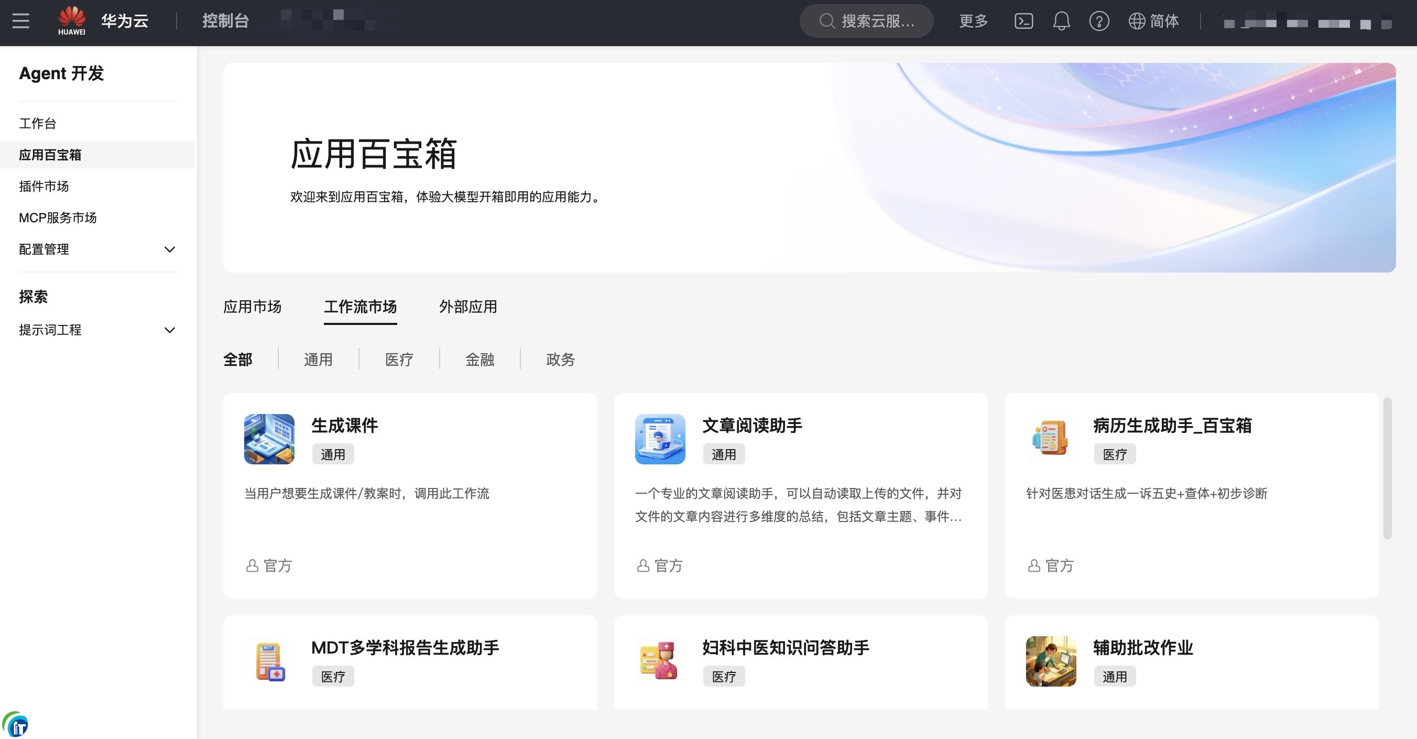Open the 辅助批改作业 thumbnail icon
Screen dimensions: 1417x739
pyautogui.click(x=1050, y=661)
